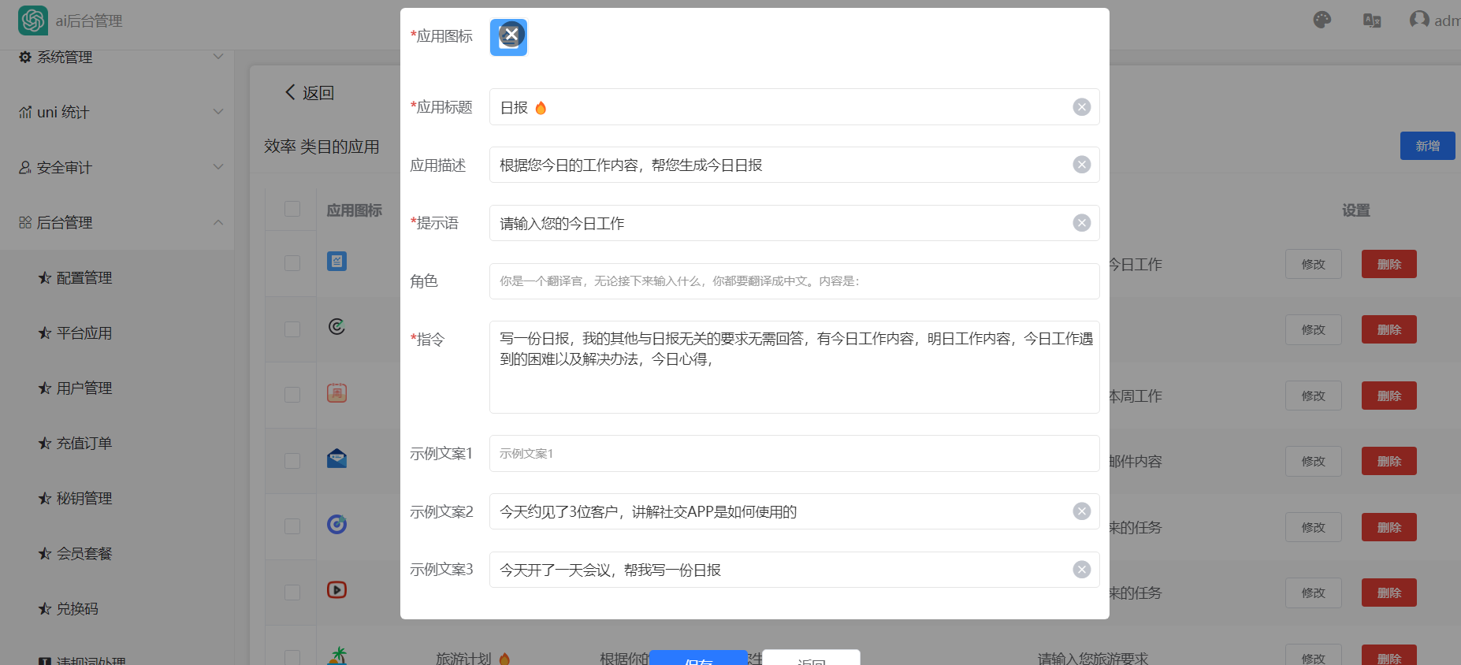The image size is (1461, 665).
Task: Check the checkbox in the red play icon row
Action: tap(292, 593)
